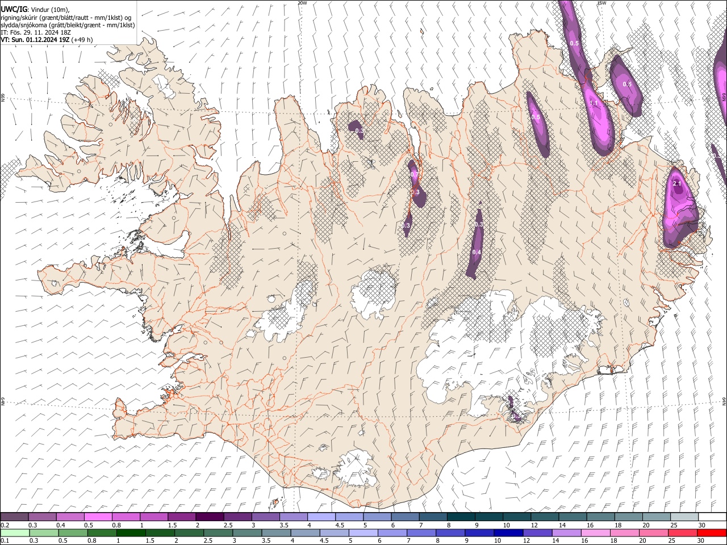This screenshot has width=727, height=545.
Task: Click the 0.3 swatch in upper legend row
Action: point(43,517)
